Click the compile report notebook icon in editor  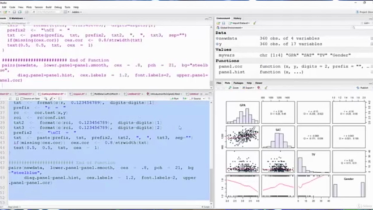tap(59, 99)
